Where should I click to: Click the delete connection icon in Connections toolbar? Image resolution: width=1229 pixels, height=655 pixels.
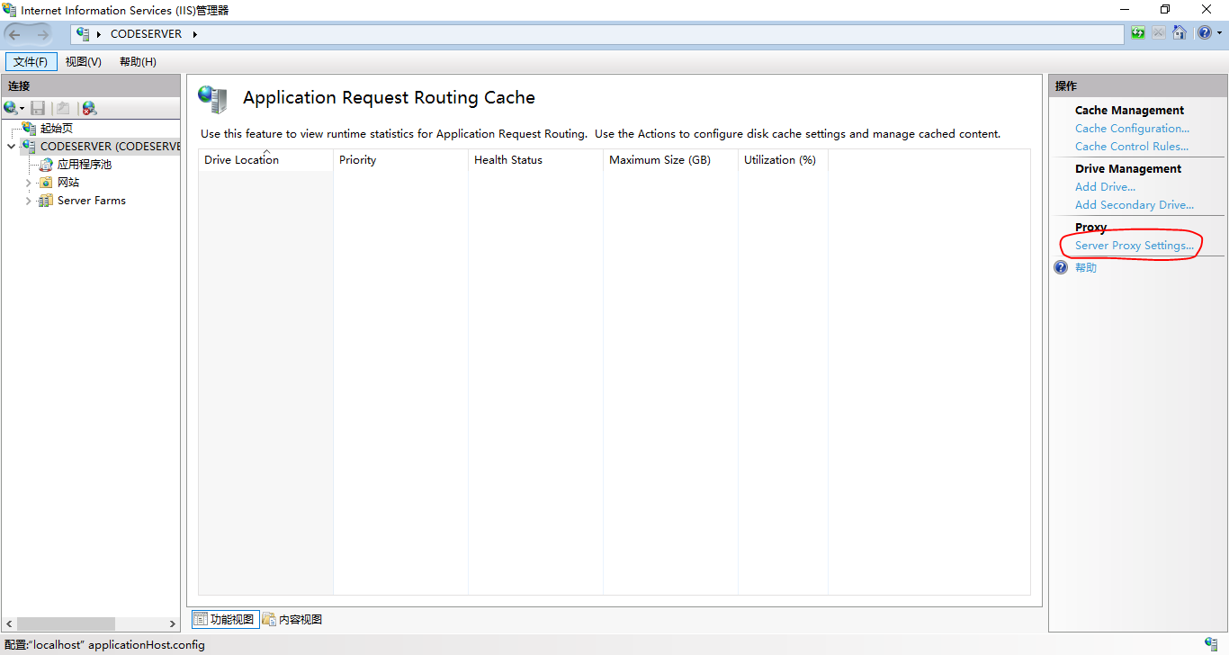click(88, 108)
